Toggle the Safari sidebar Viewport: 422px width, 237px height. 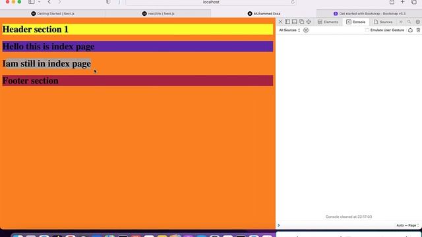click(32, 2)
